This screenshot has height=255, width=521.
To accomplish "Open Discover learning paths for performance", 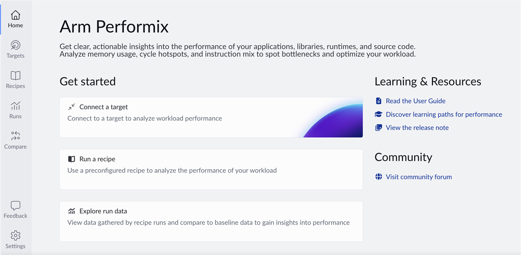I will click(444, 114).
